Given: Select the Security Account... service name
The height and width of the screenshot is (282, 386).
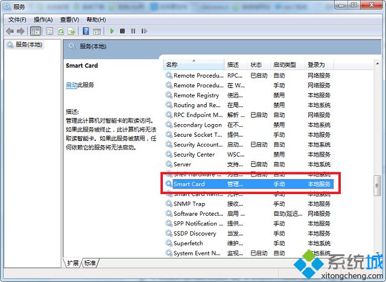Looking at the screenshot, I should (x=198, y=145).
